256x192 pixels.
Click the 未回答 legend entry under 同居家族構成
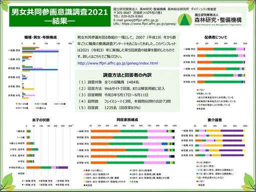pos(88,185)
